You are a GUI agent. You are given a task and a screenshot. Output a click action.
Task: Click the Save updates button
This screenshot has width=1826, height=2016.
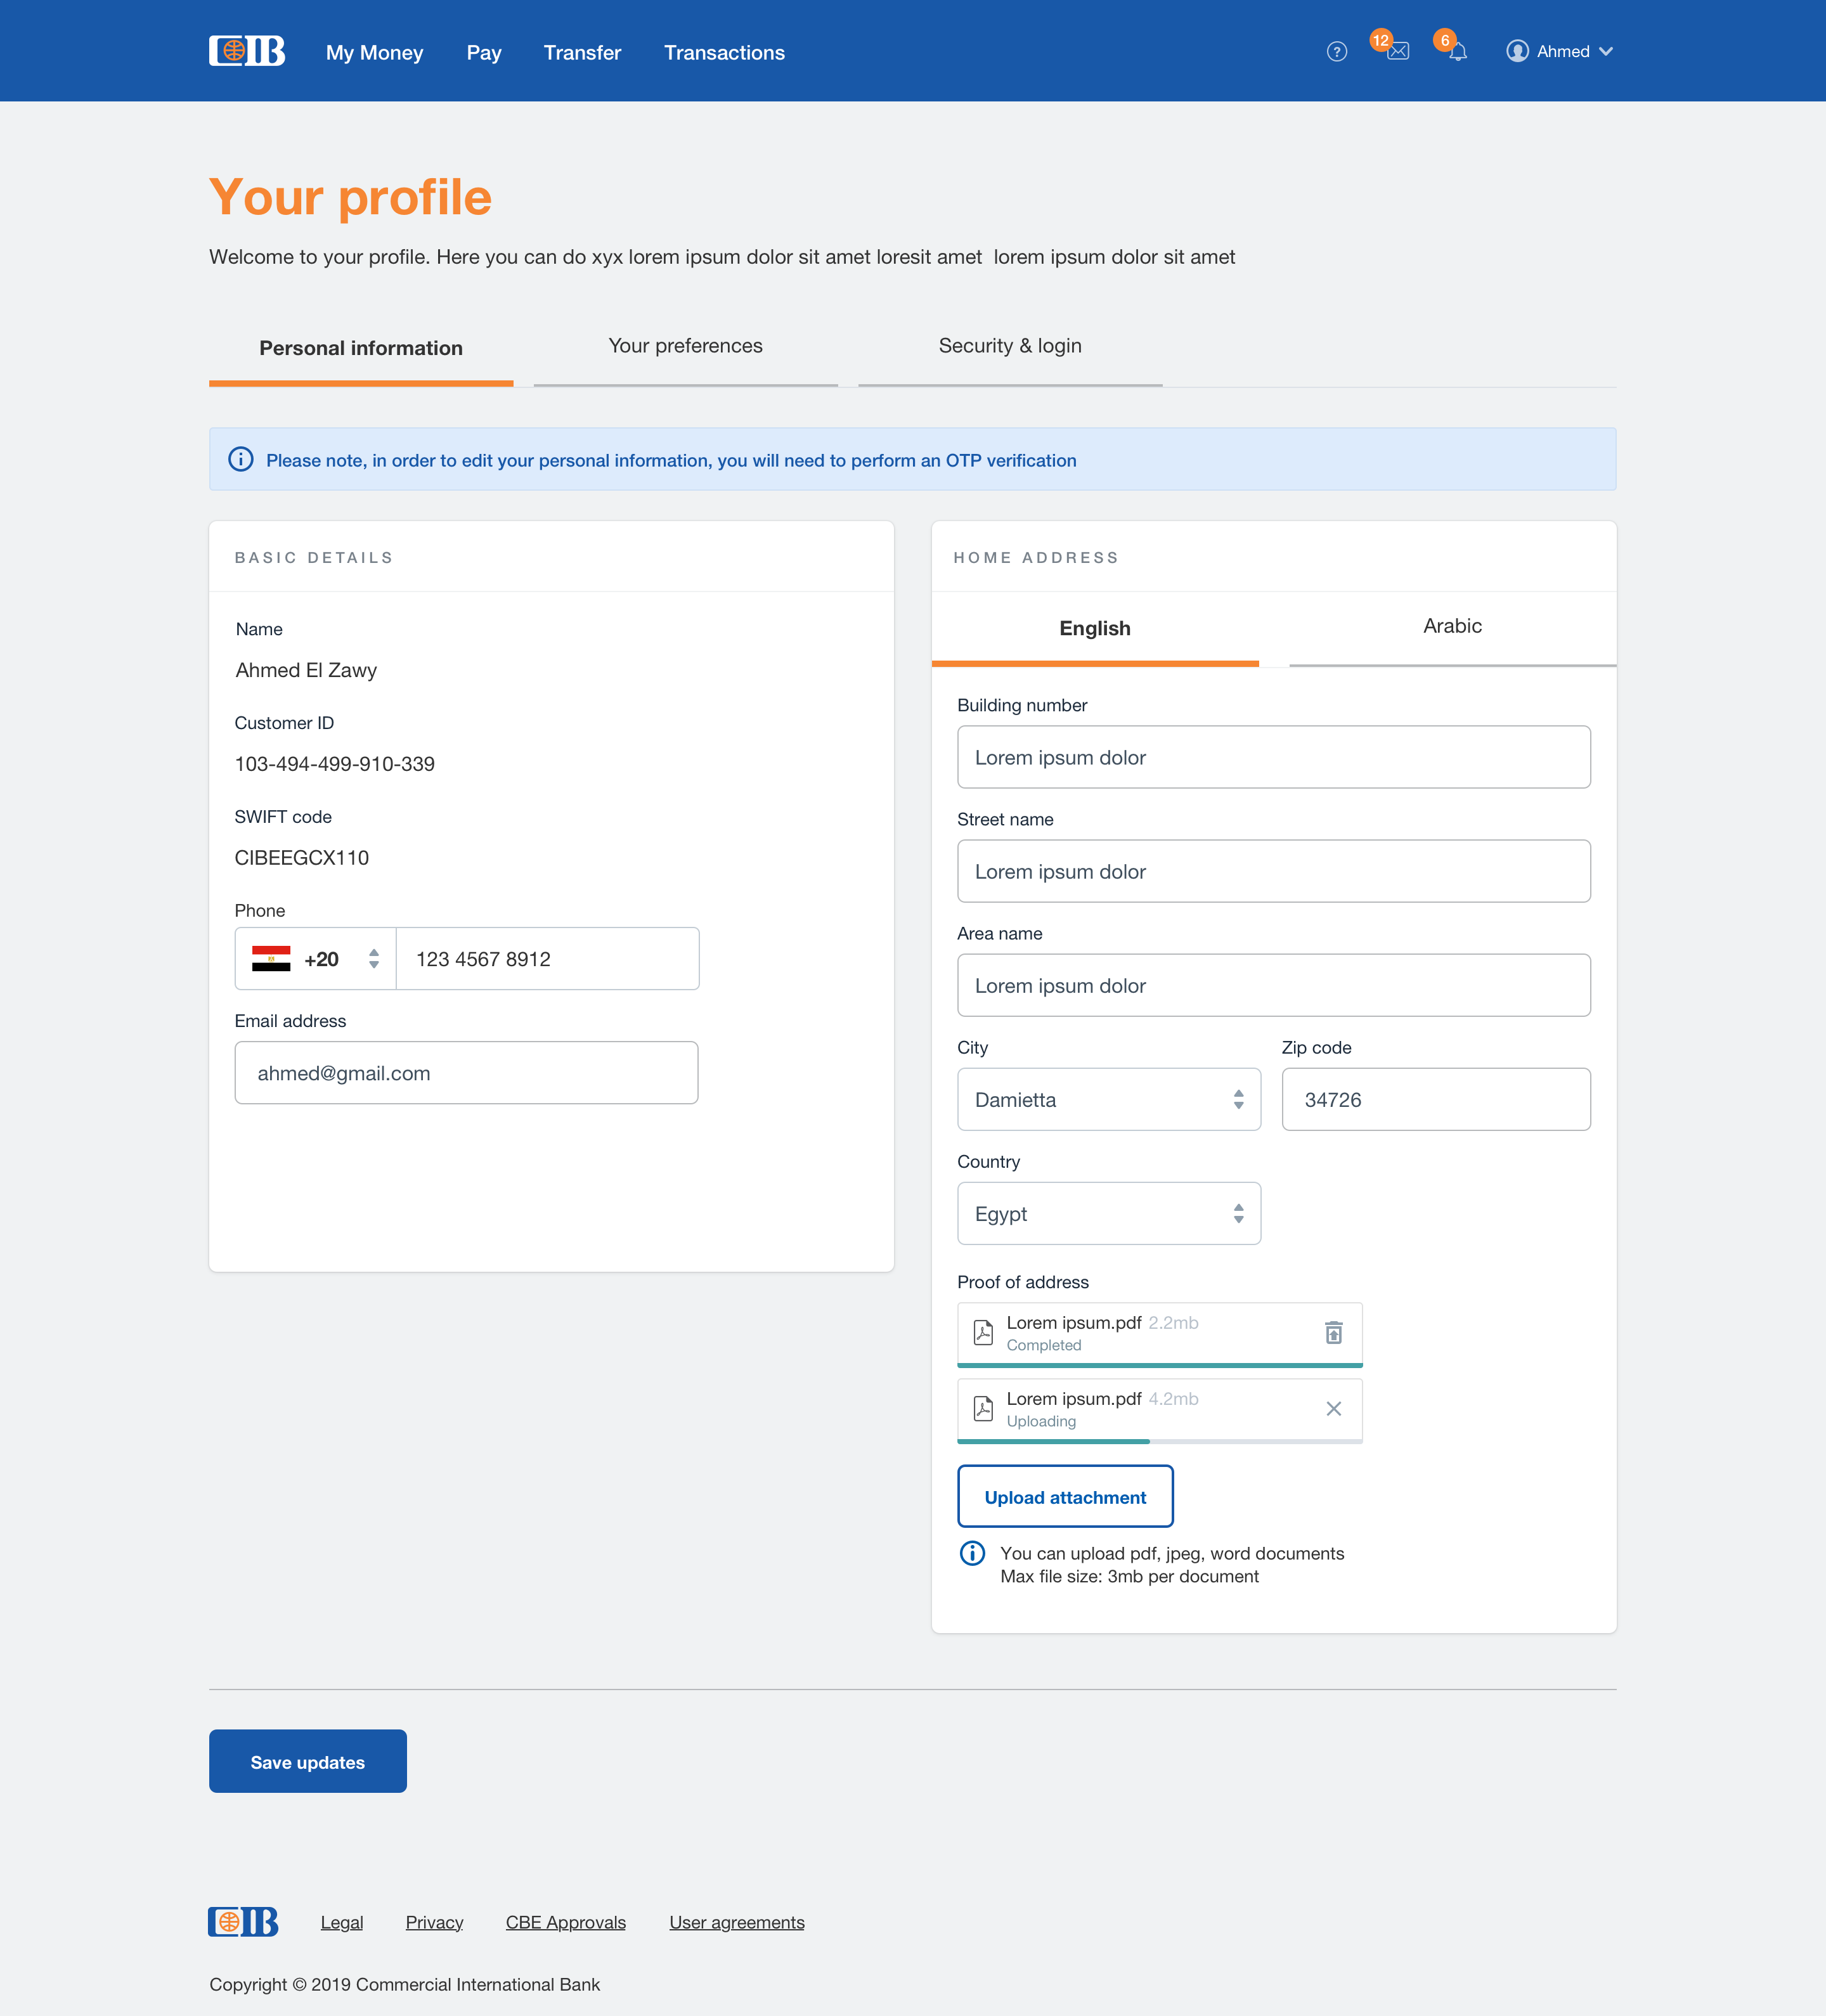308,1762
